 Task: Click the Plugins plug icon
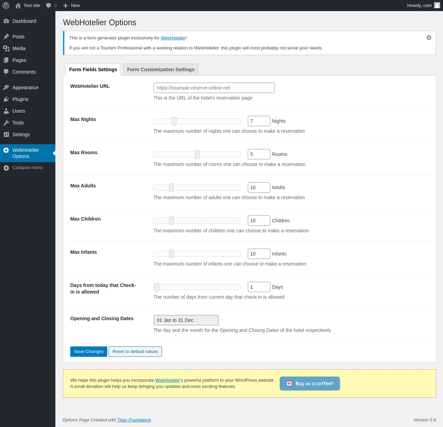[6, 99]
